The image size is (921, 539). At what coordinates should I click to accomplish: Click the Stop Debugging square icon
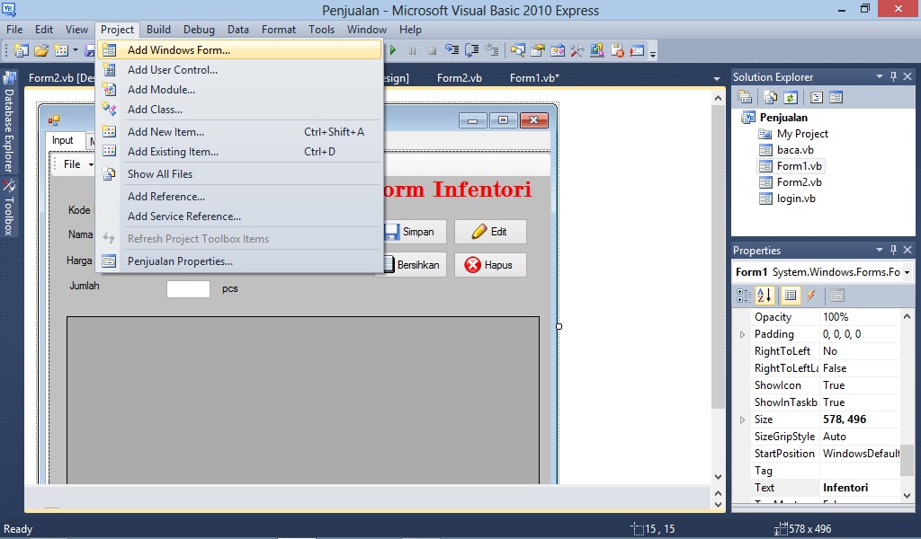tap(432, 50)
